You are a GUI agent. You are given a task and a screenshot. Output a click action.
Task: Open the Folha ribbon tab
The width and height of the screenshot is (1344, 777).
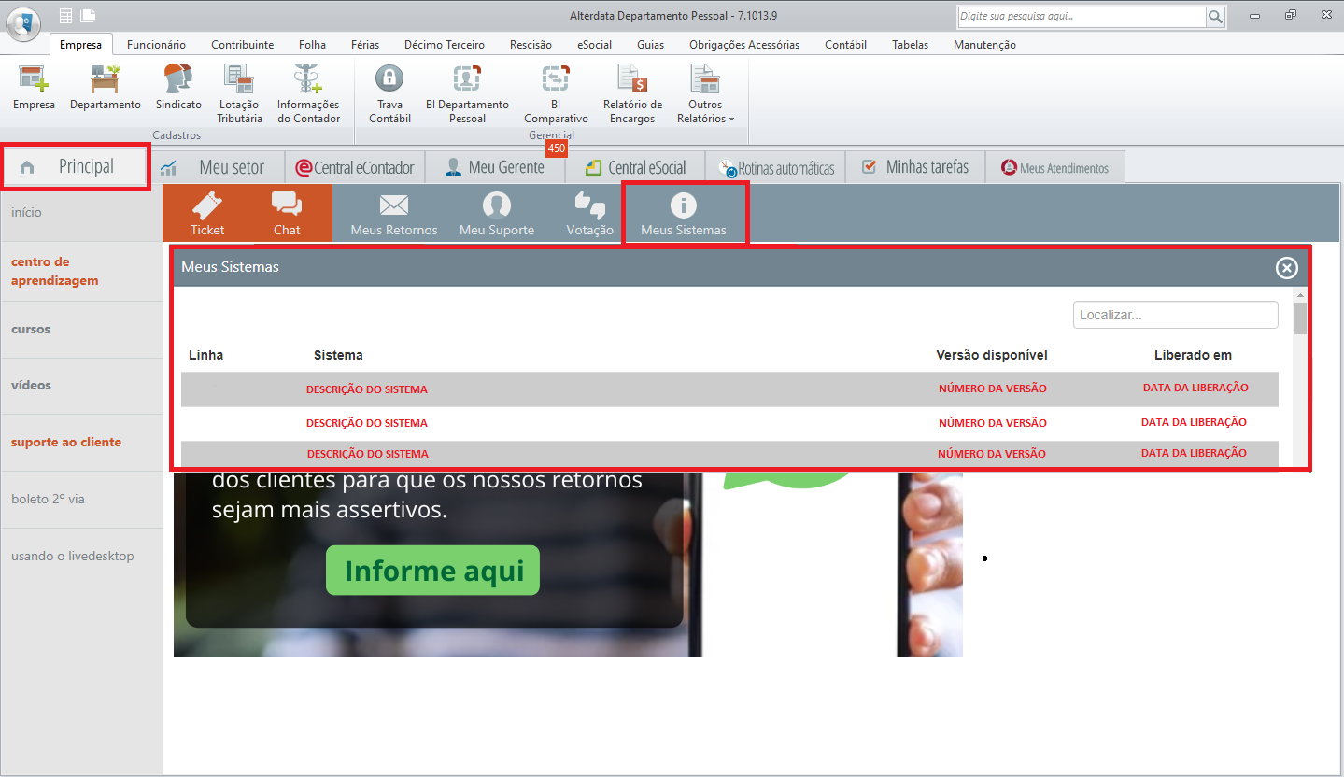click(312, 45)
